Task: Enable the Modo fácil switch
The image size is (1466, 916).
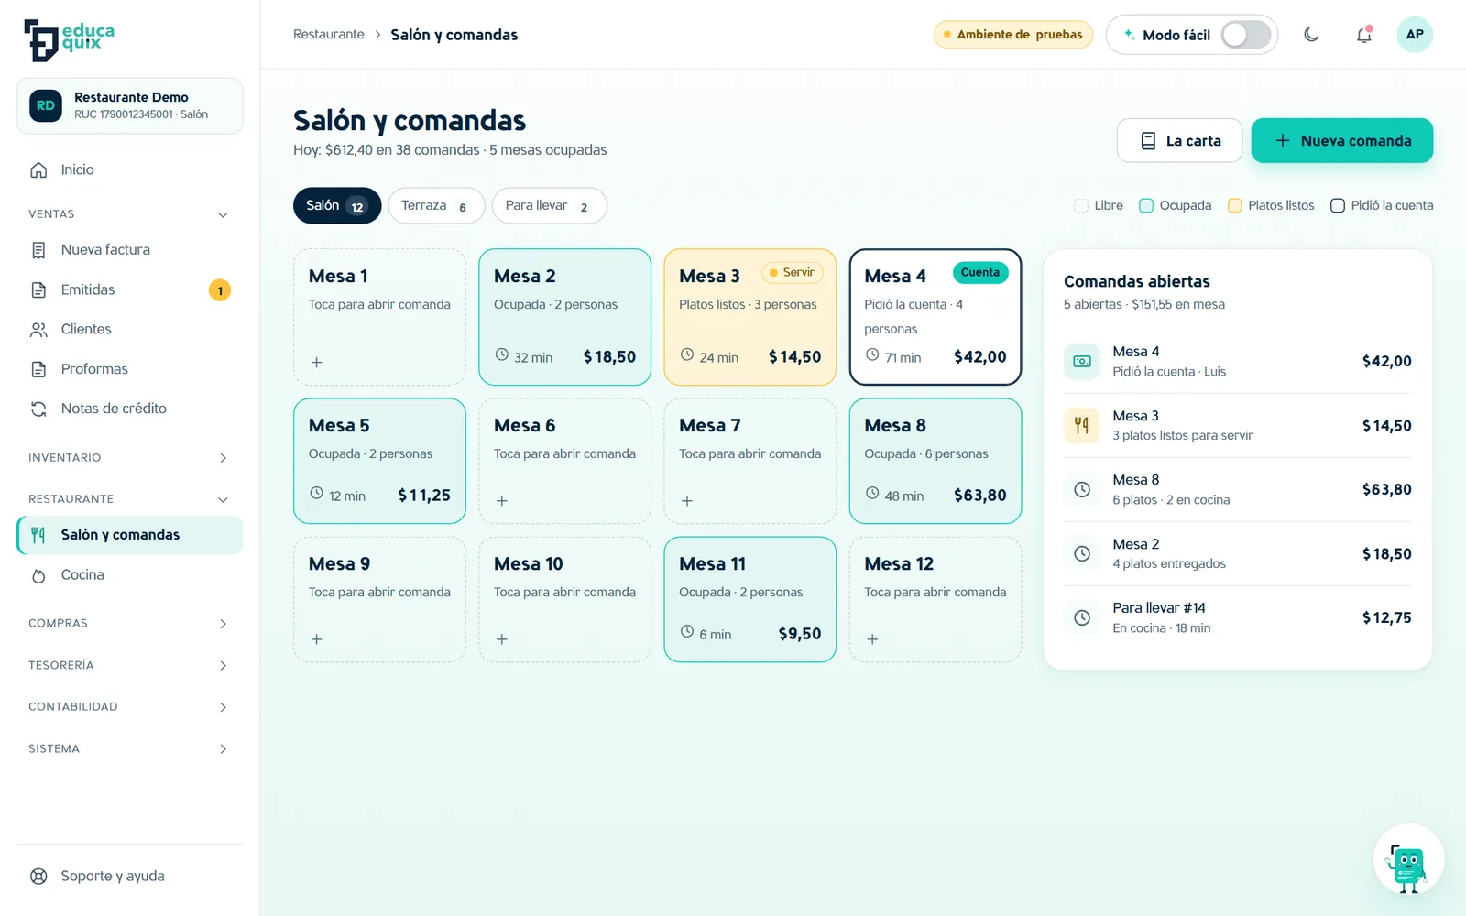Action: pos(1246,35)
